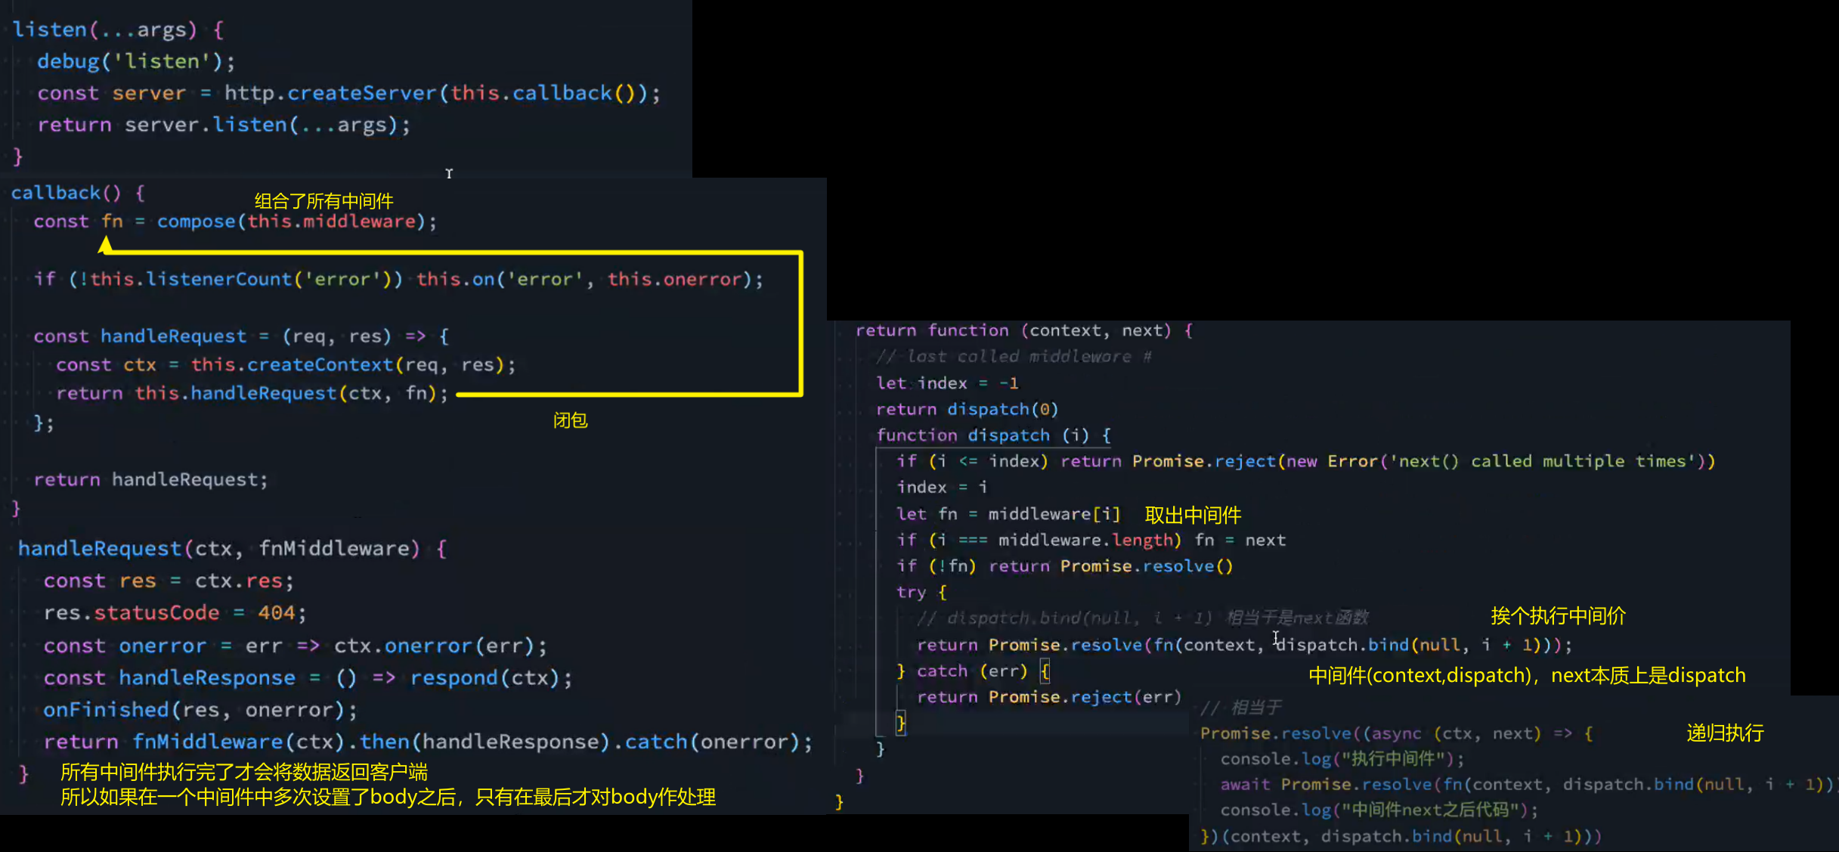Click 'return function (context, next) {' line

tap(1024, 331)
